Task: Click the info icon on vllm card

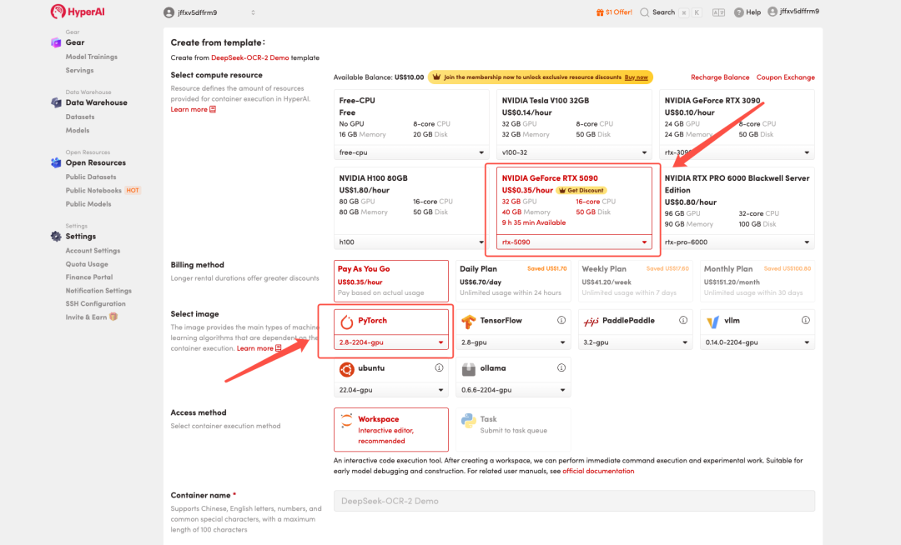Action: 805,321
